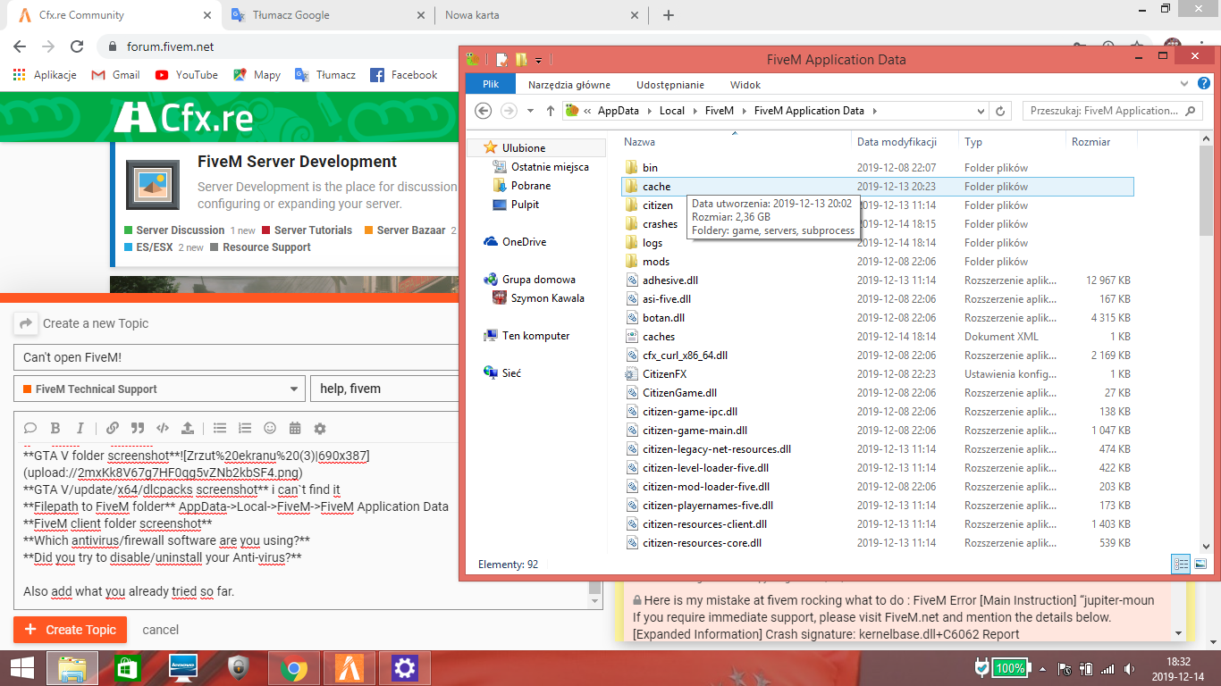
Task: Switch Explorer to details view
Action: point(1181,564)
